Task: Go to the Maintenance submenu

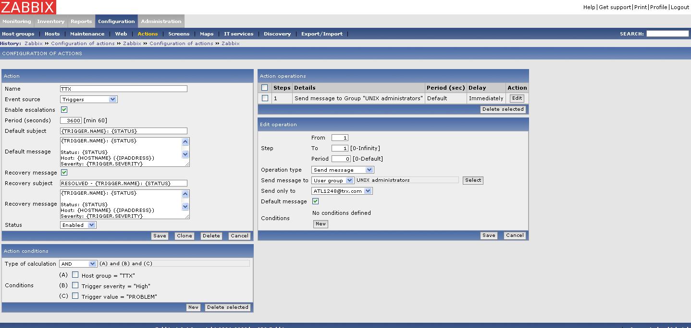Action: click(x=87, y=34)
